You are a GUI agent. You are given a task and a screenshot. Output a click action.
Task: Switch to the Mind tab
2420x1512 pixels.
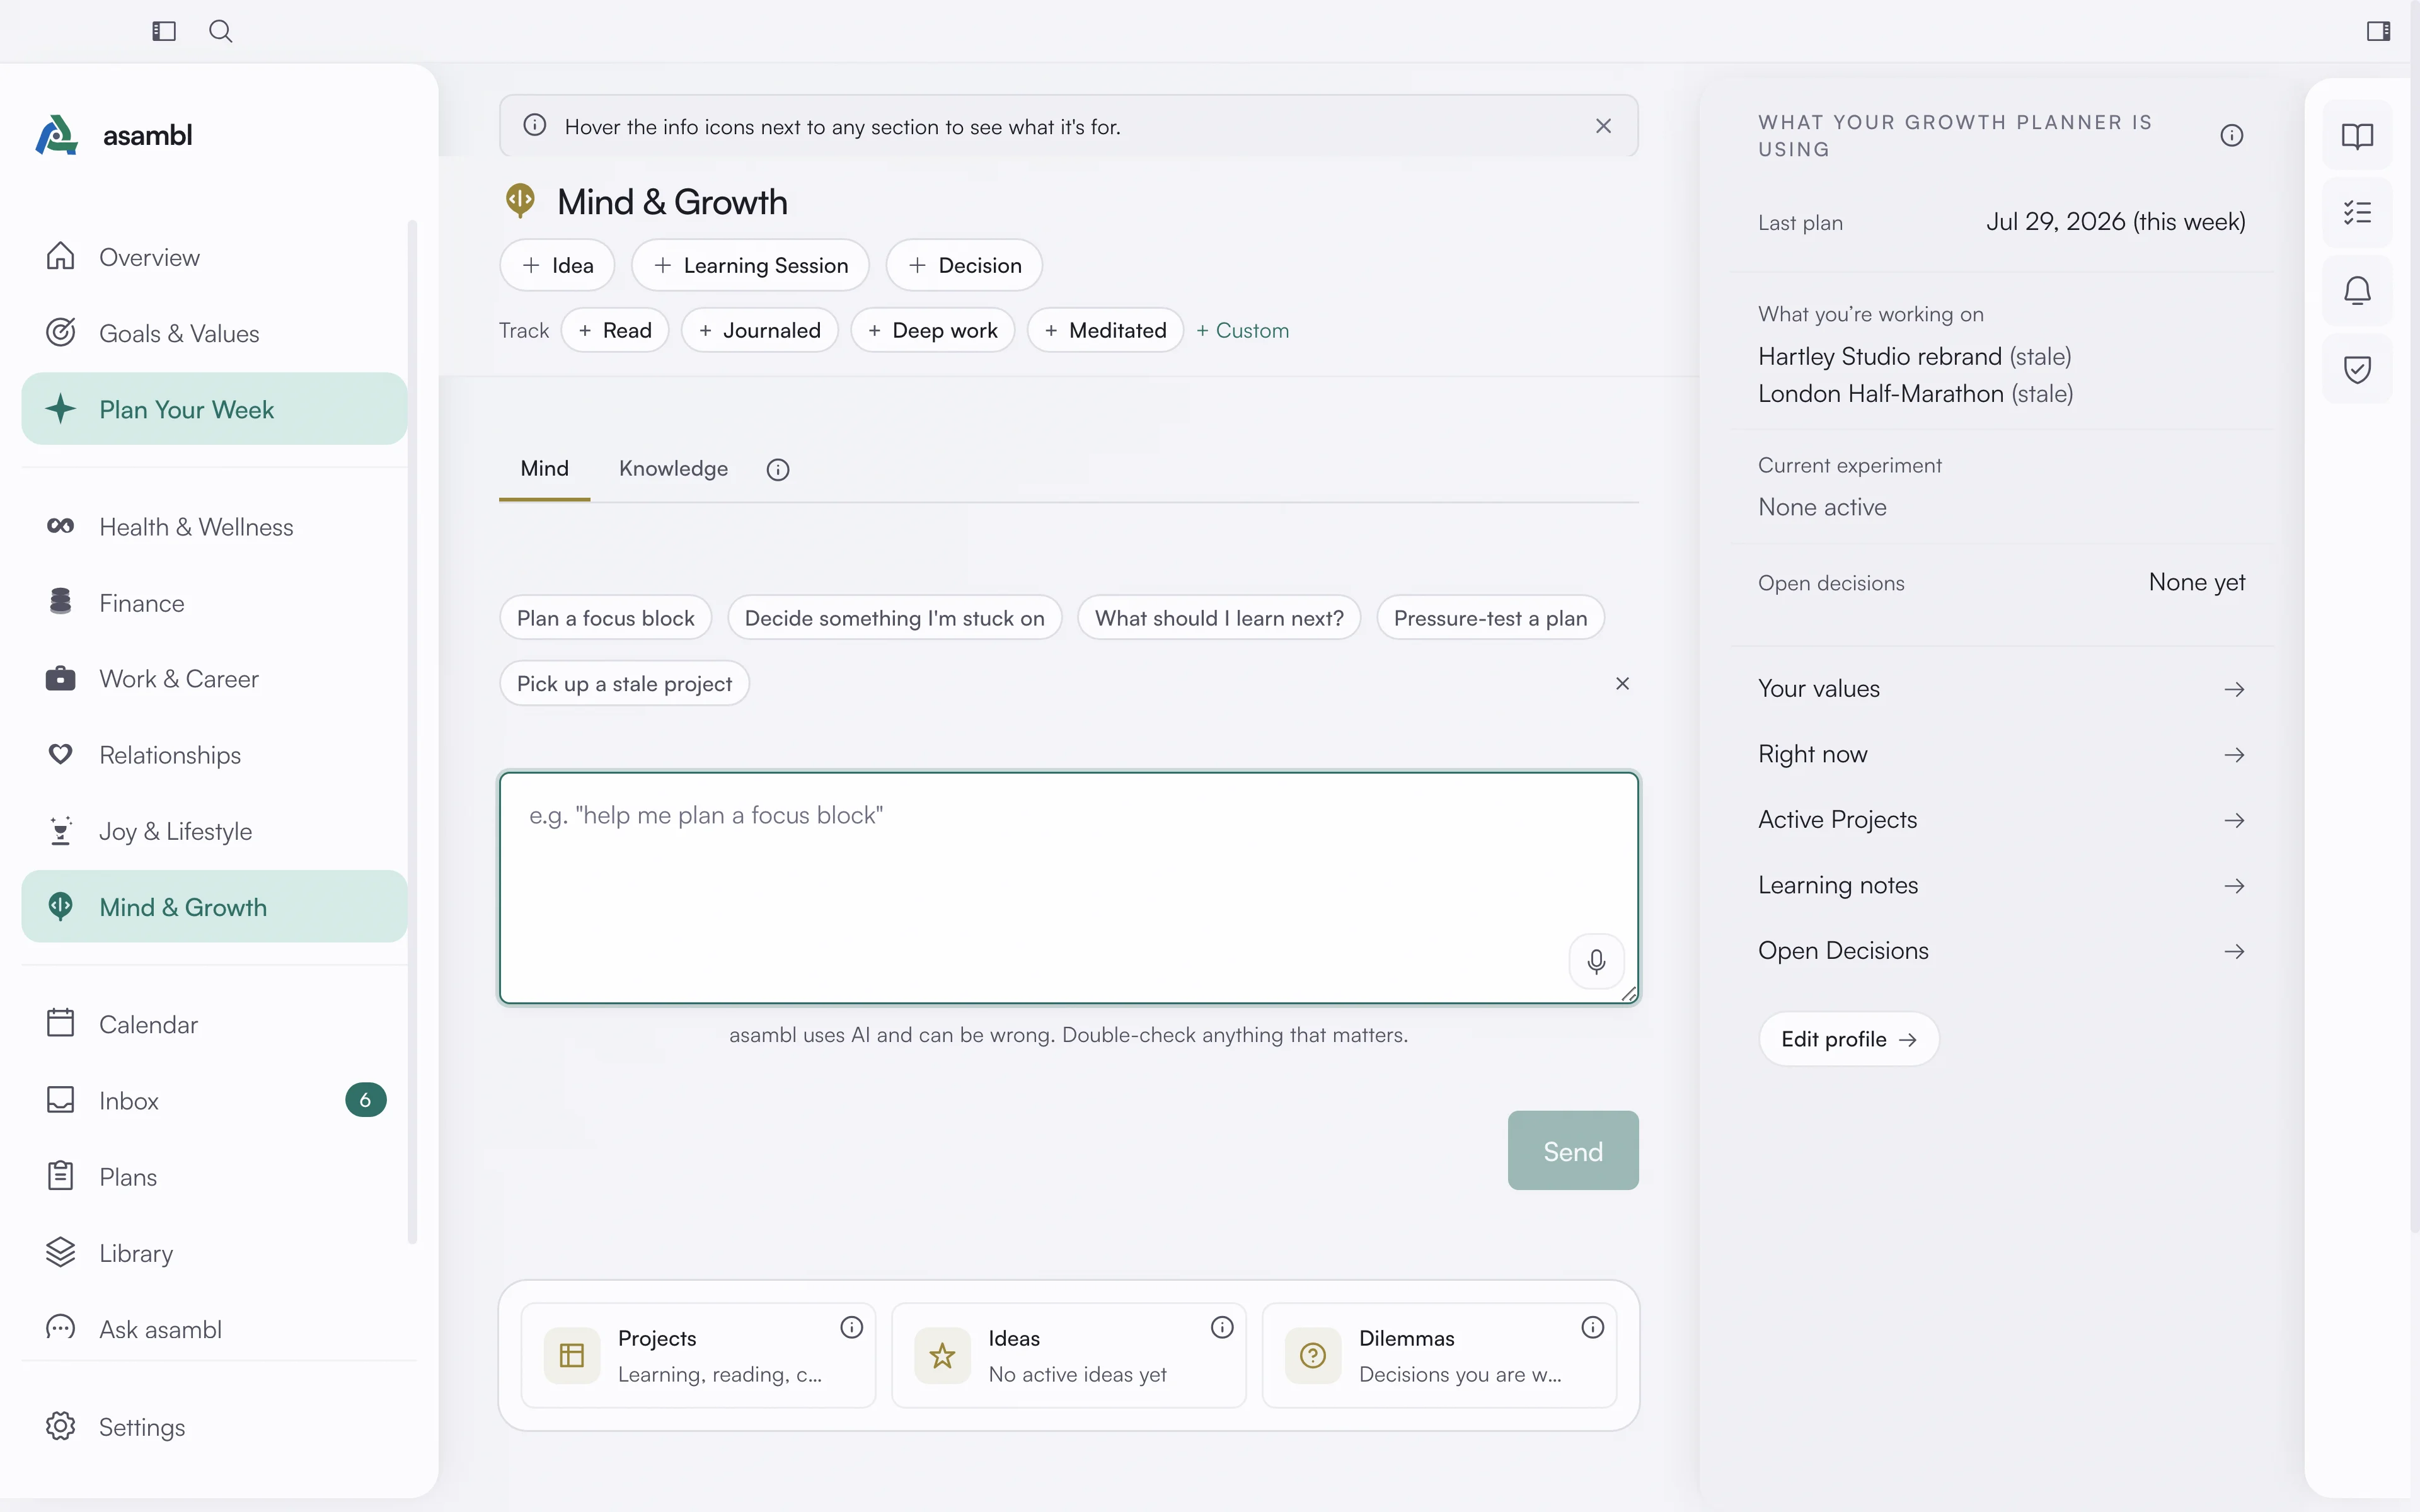click(544, 469)
